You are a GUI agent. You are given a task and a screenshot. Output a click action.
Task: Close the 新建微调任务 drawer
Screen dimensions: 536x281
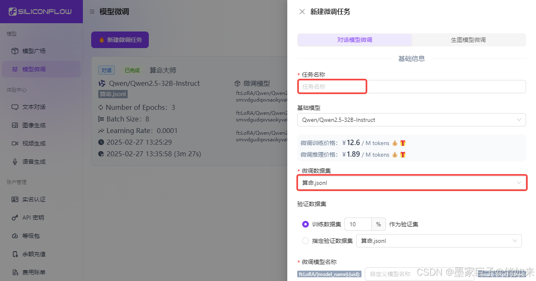(302, 12)
